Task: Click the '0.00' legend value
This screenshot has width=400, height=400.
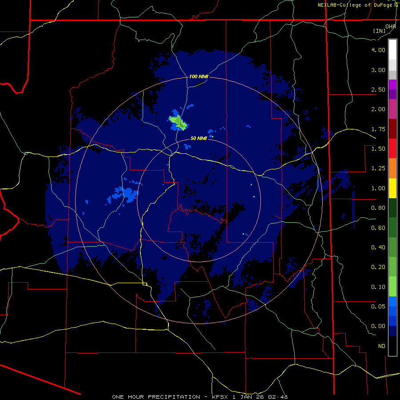Action: coord(378,326)
